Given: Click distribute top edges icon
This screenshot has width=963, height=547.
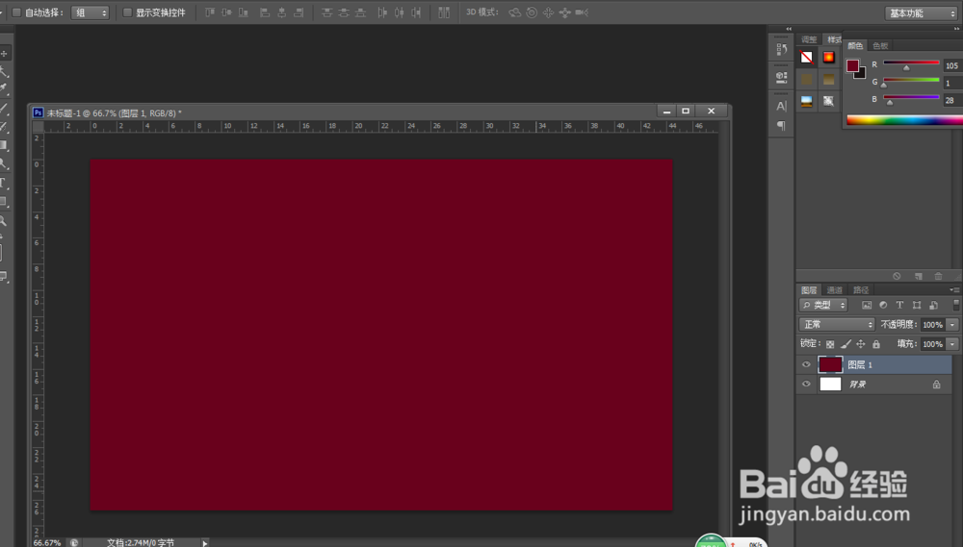Looking at the screenshot, I should pyautogui.click(x=326, y=12).
